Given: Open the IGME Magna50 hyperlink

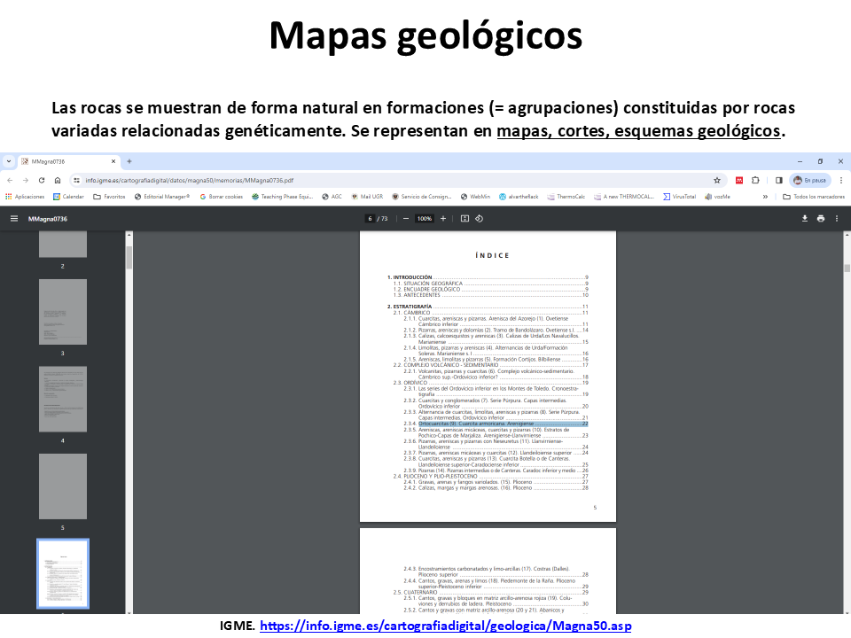Looking at the screenshot, I should point(447,626).
